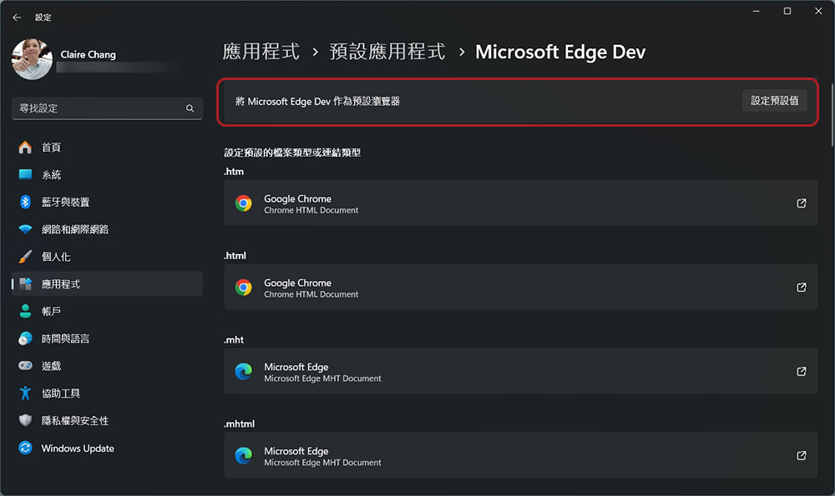The image size is (835, 496).
Task: Click the Bluetooth icon for 藍牙與裝置
Action: click(x=25, y=202)
